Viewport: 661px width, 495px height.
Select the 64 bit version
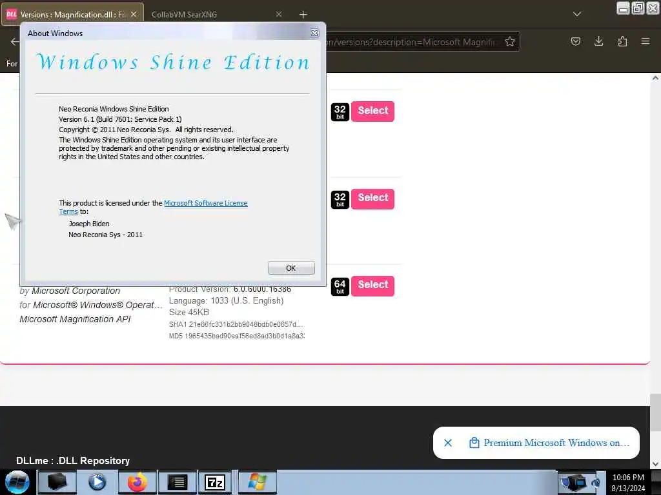coord(372,286)
